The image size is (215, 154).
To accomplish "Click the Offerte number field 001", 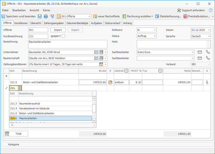I will pos(38,30).
